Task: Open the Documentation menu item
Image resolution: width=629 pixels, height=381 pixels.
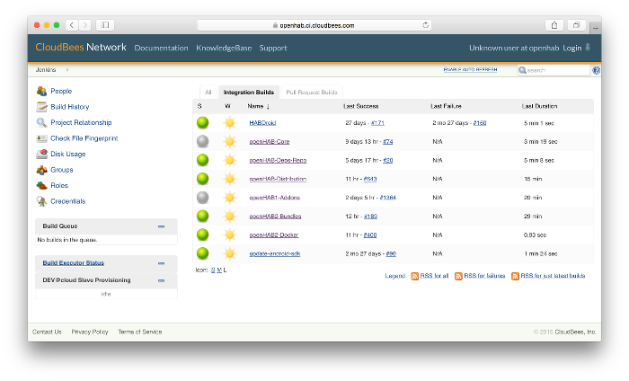Action: coord(161,48)
